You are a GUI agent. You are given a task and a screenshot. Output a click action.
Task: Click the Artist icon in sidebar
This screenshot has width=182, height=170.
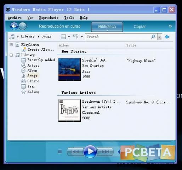tap(23, 66)
